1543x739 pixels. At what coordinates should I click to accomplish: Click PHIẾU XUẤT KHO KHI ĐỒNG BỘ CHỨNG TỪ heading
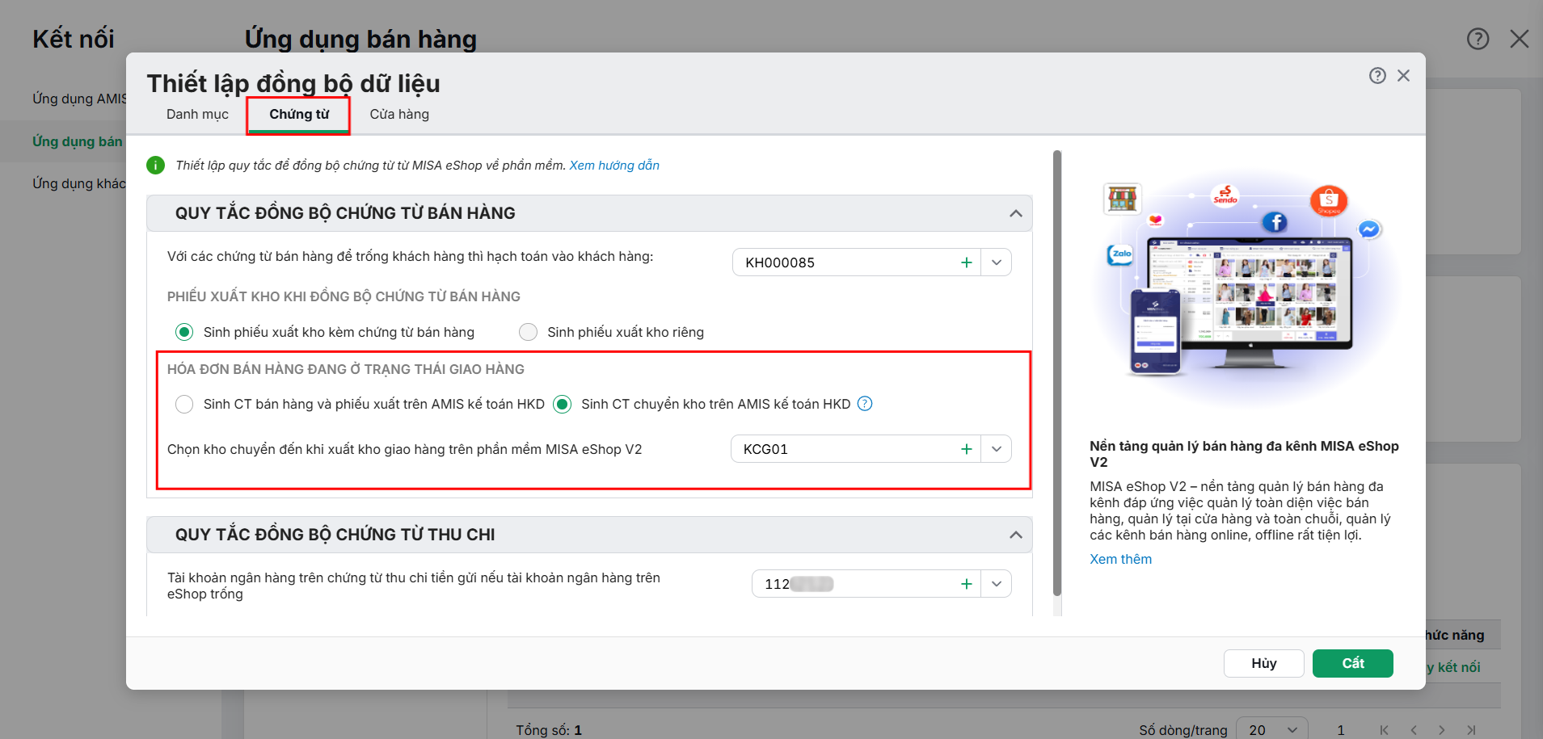pos(344,296)
